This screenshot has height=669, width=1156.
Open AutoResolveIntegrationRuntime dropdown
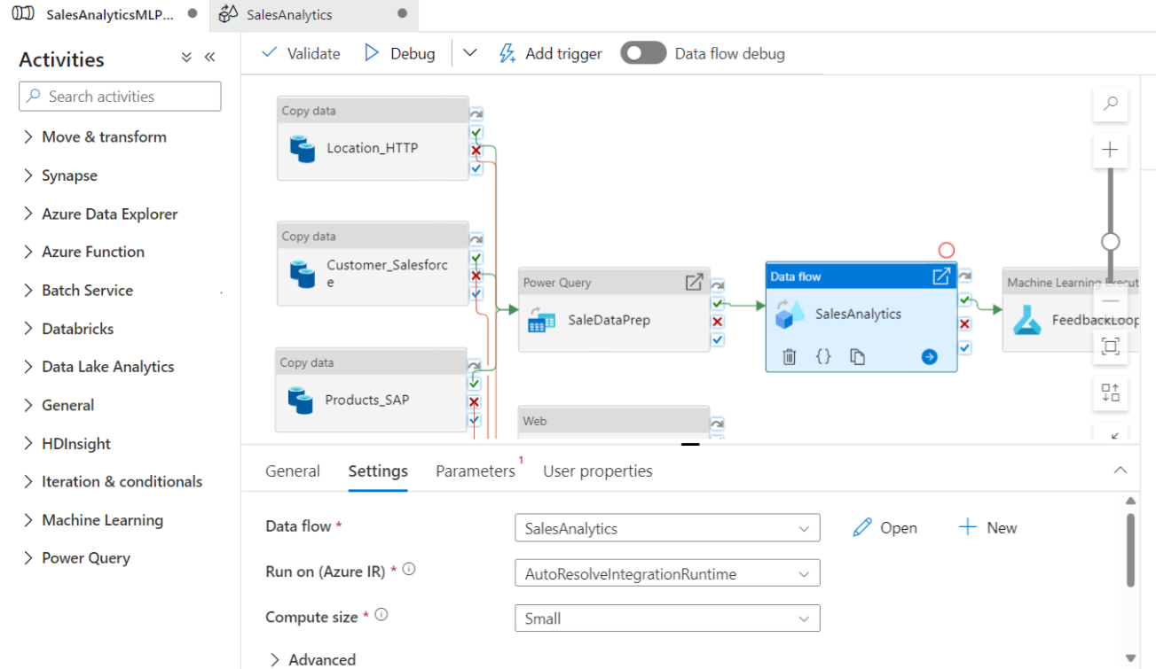pos(667,574)
